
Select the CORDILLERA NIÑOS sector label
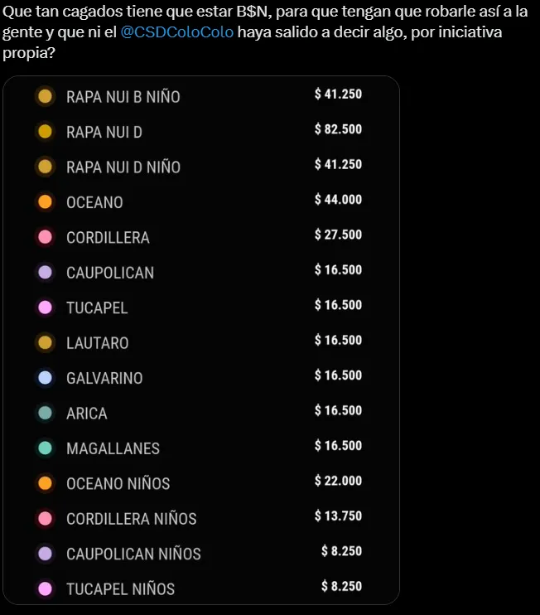[132, 519]
